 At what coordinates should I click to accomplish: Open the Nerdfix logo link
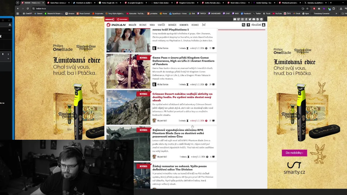110,19
